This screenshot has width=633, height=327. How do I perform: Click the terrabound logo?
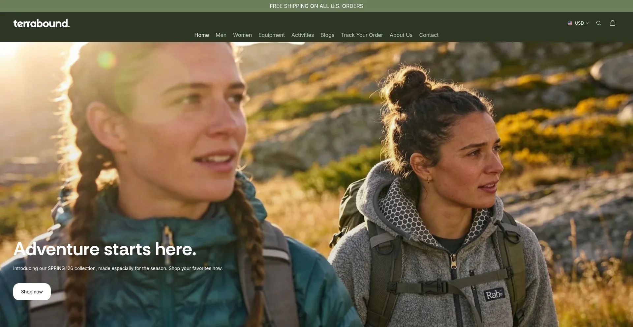click(42, 23)
